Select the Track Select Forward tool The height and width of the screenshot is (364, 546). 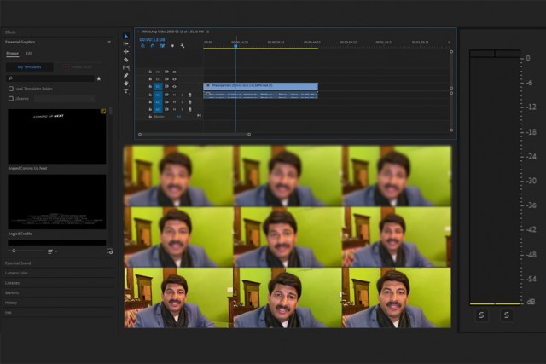(126, 43)
